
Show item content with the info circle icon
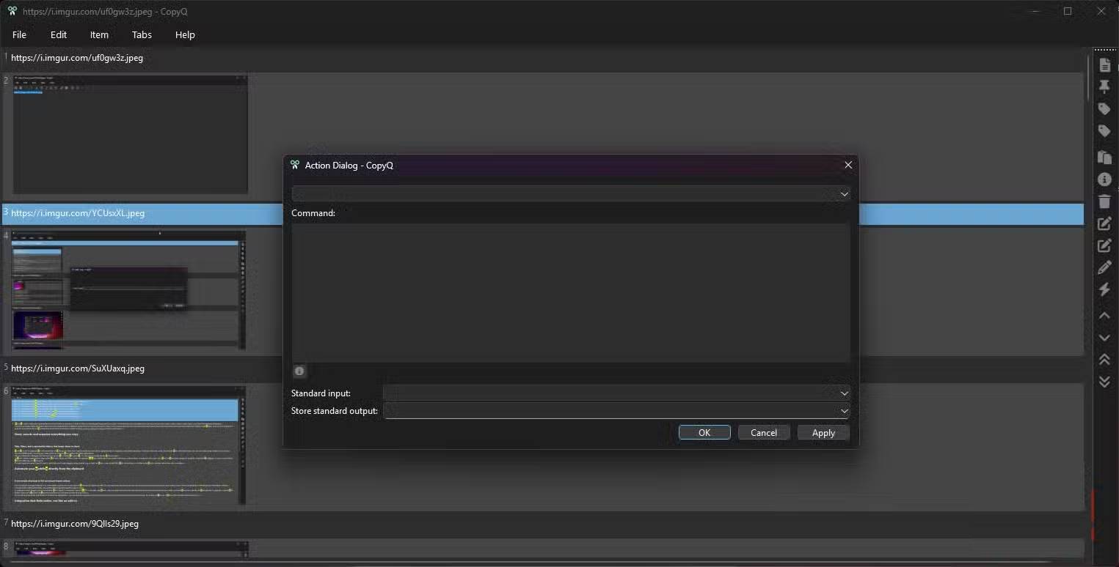[1104, 179]
